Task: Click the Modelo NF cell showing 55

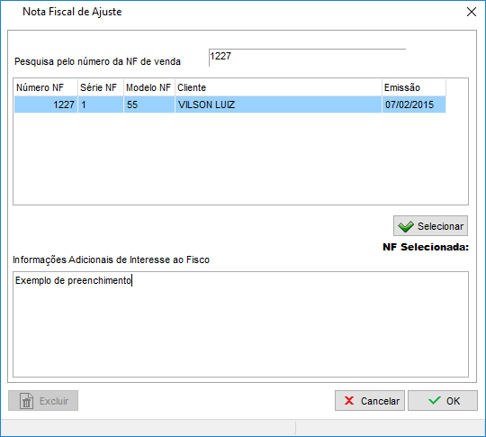Action: pyautogui.click(x=149, y=105)
